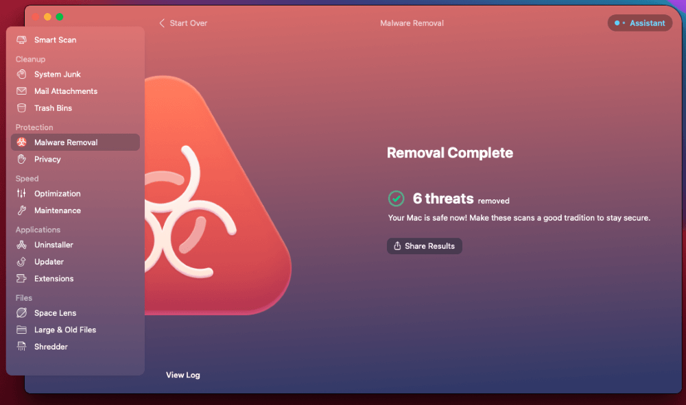Click the 'Your Mac is safe now!' message
The image size is (686, 405).
point(519,217)
